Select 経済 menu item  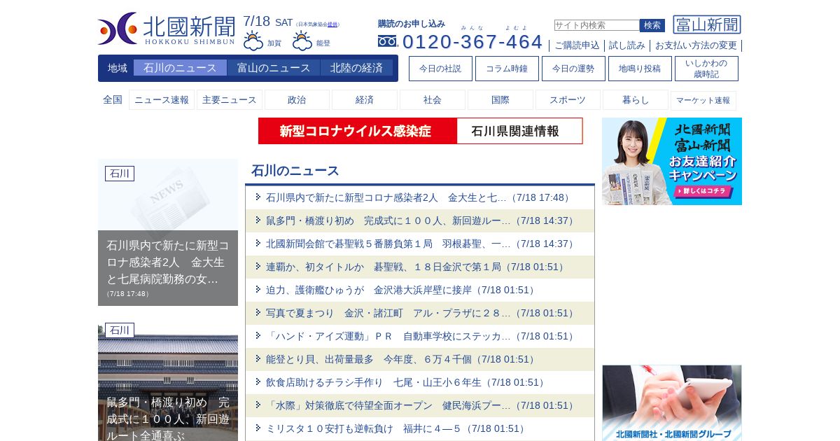pyautogui.click(x=365, y=100)
